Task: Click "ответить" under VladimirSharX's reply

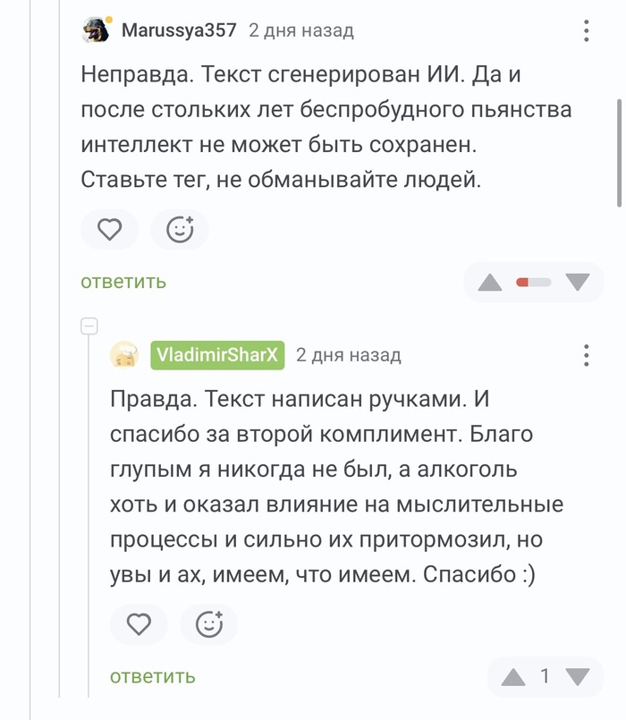Action: coord(153,675)
